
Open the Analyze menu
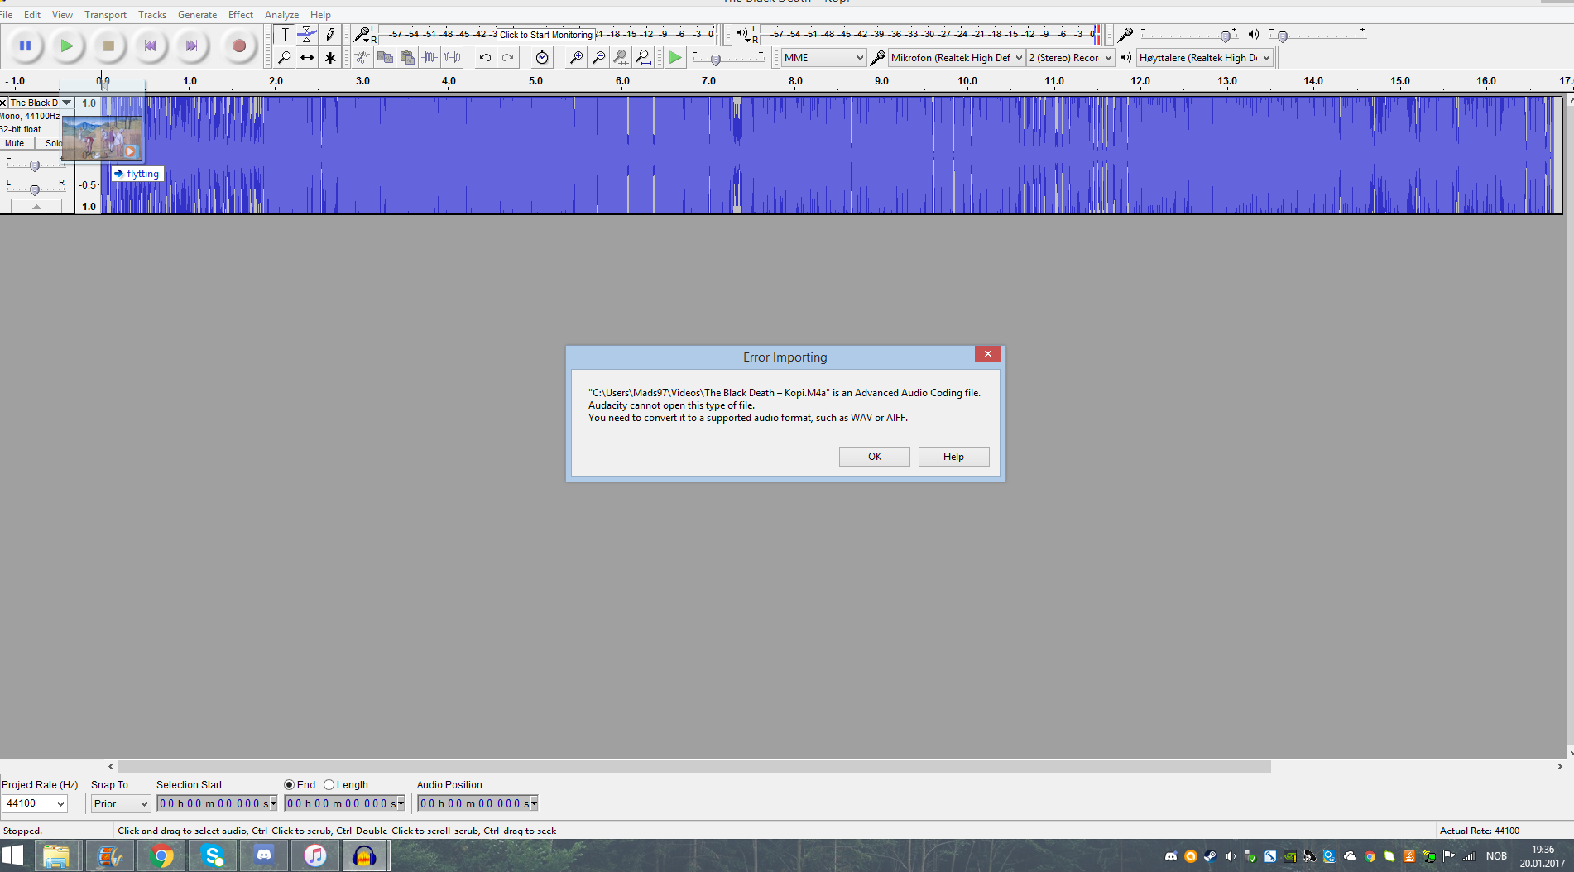pyautogui.click(x=281, y=15)
